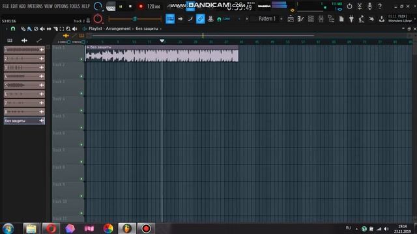Open the OPTIONS menu
Image resolution: width=417 pixels, height=234 pixels.
pyautogui.click(x=61, y=6)
